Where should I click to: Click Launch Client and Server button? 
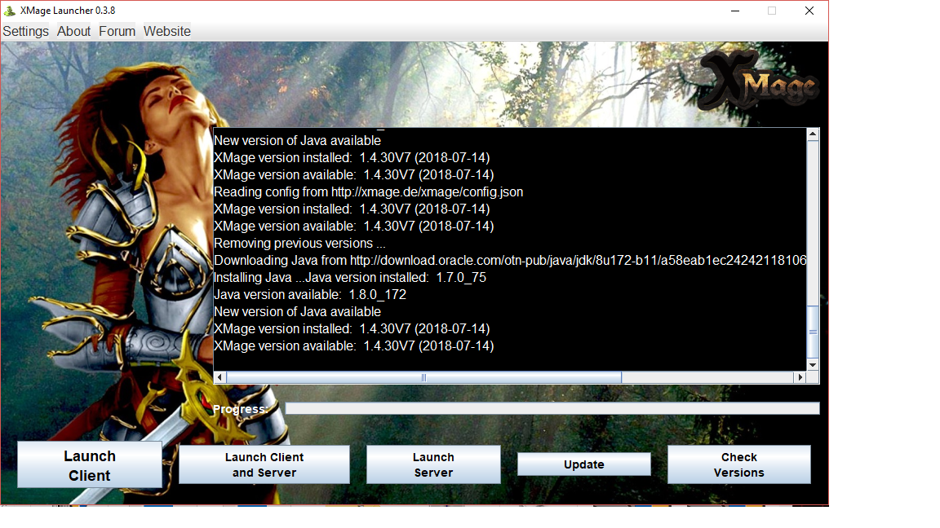tap(264, 464)
